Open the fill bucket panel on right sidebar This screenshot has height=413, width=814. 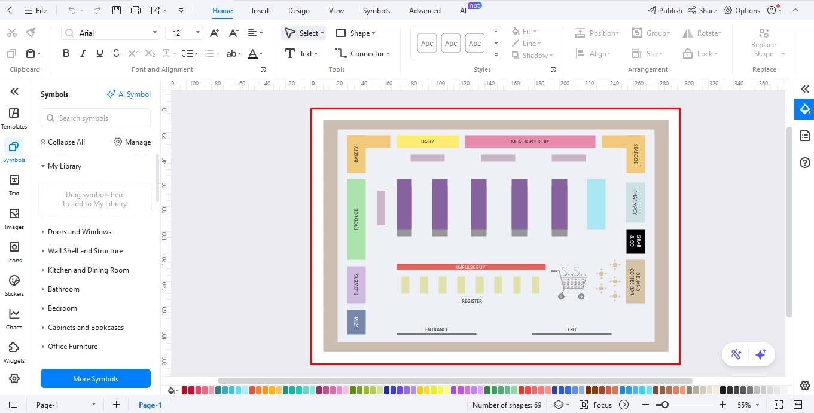pos(805,109)
